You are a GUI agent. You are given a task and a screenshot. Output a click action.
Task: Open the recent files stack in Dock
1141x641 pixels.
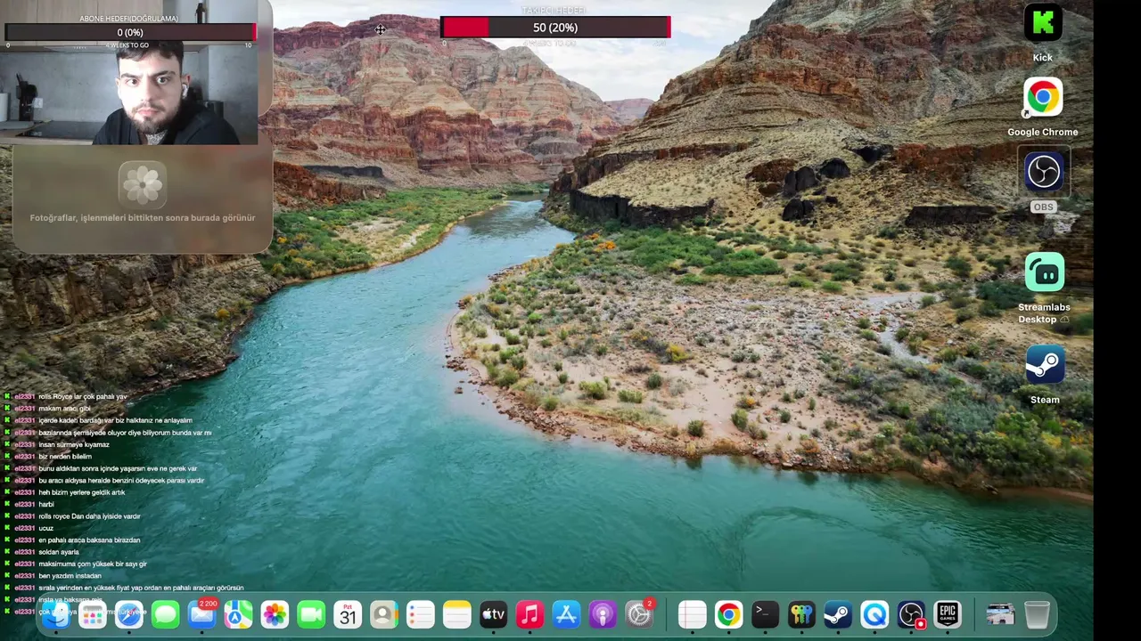[1000, 614]
